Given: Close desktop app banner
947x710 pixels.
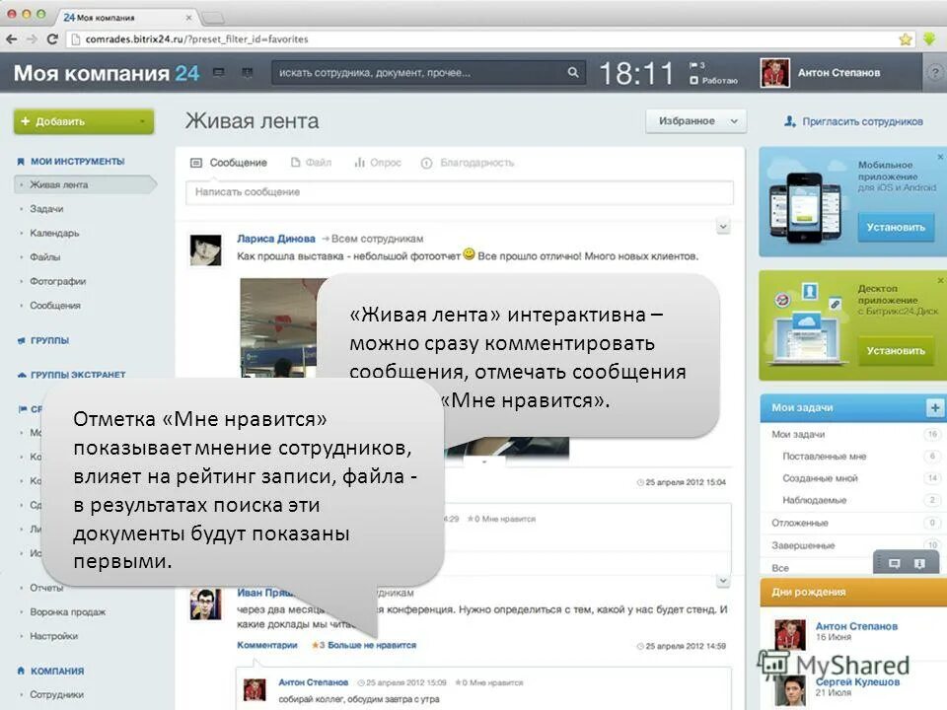Looking at the screenshot, I should pyautogui.click(x=940, y=281).
